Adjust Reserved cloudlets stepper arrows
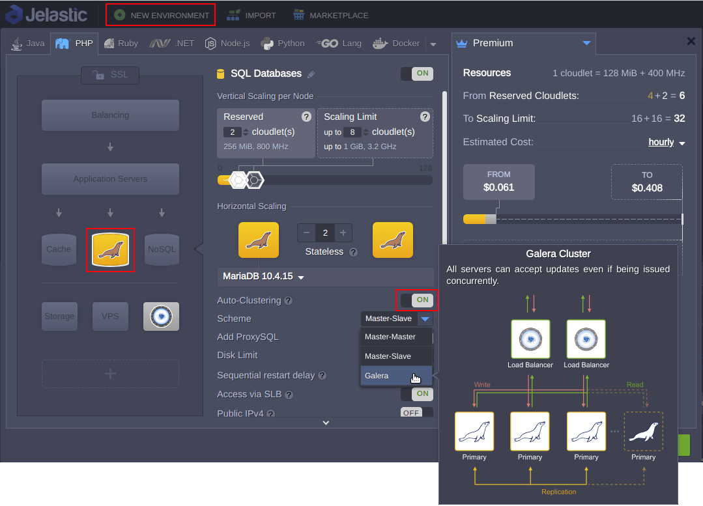This screenshot has height=506, width=703. (x=246, y=132)
